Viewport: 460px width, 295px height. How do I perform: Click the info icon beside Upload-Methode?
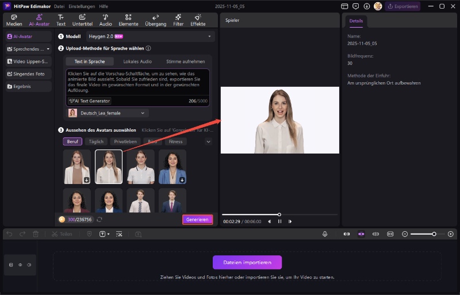(x=148, y=48)
